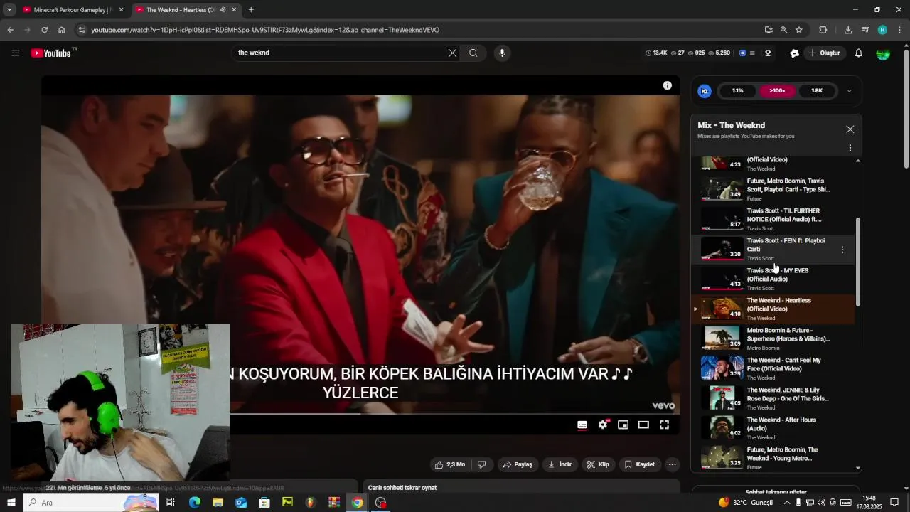This screenshot has height=512, width=910.
Task: Start voice search with the microphone icon
Action: point(502,53)
